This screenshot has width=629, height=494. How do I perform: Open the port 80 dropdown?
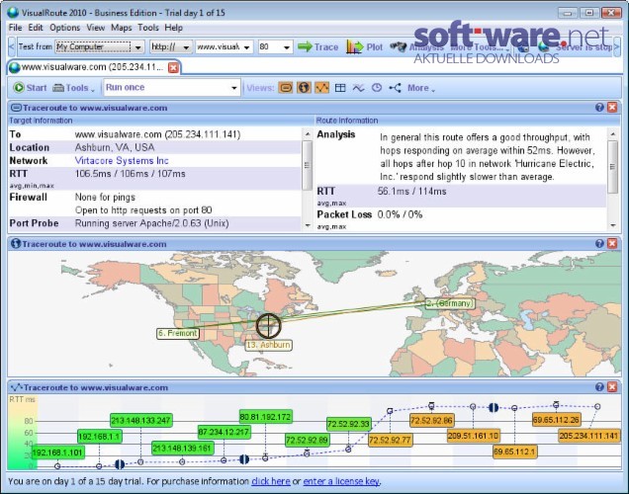coord(287,47)
